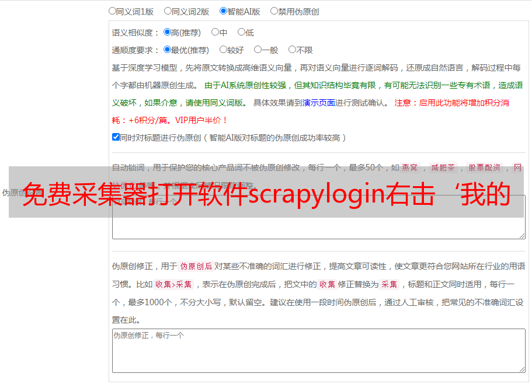This screenshot has width=532, height=384.
Task: Click the 股票配资 example tag
Action: 485,167
